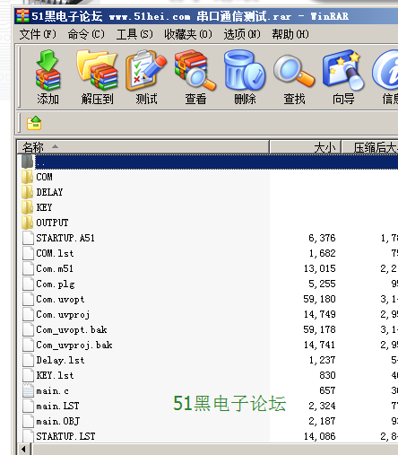Screen dimensions: 398x455
Task: Select the COM.lst file name
Action: pyautogui.click(x=55, y=253)
